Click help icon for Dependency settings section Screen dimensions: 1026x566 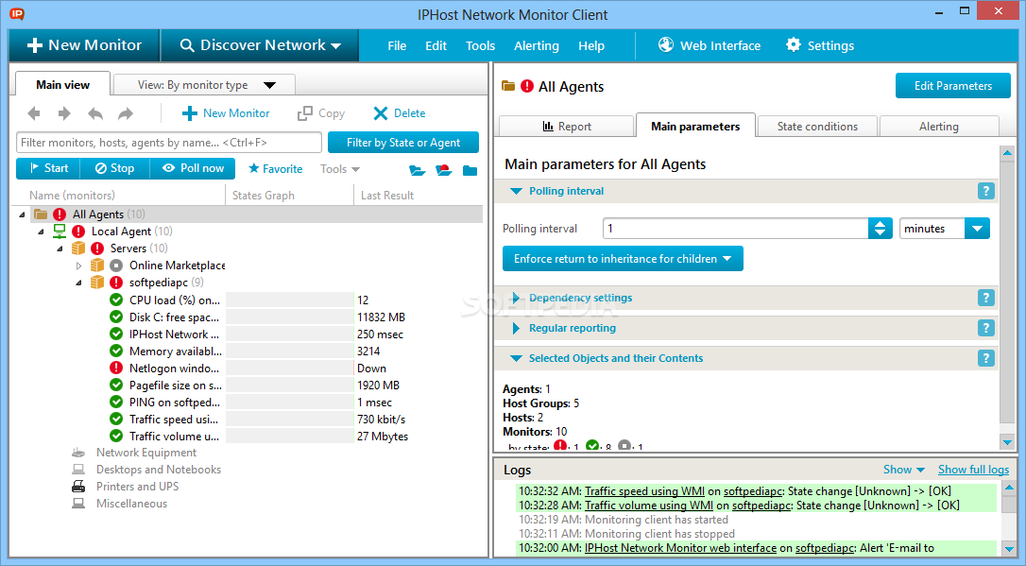tap(986, 298)
